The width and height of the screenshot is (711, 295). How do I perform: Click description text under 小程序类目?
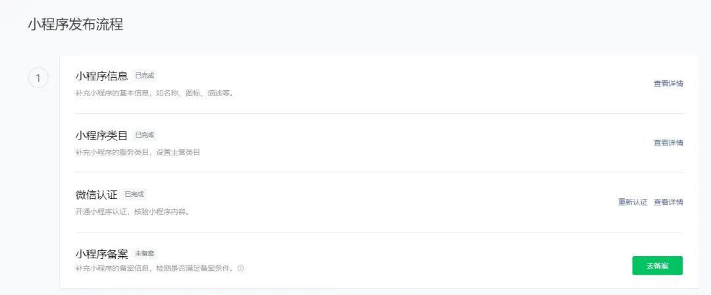pos(138,152)
